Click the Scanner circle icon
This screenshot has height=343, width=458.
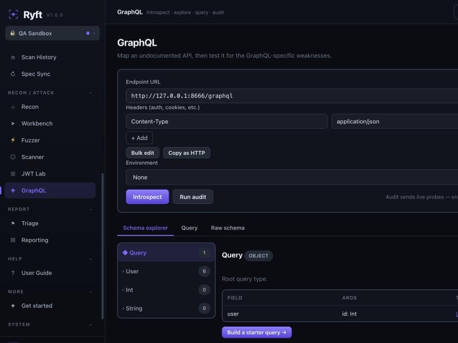pos(13,157)
